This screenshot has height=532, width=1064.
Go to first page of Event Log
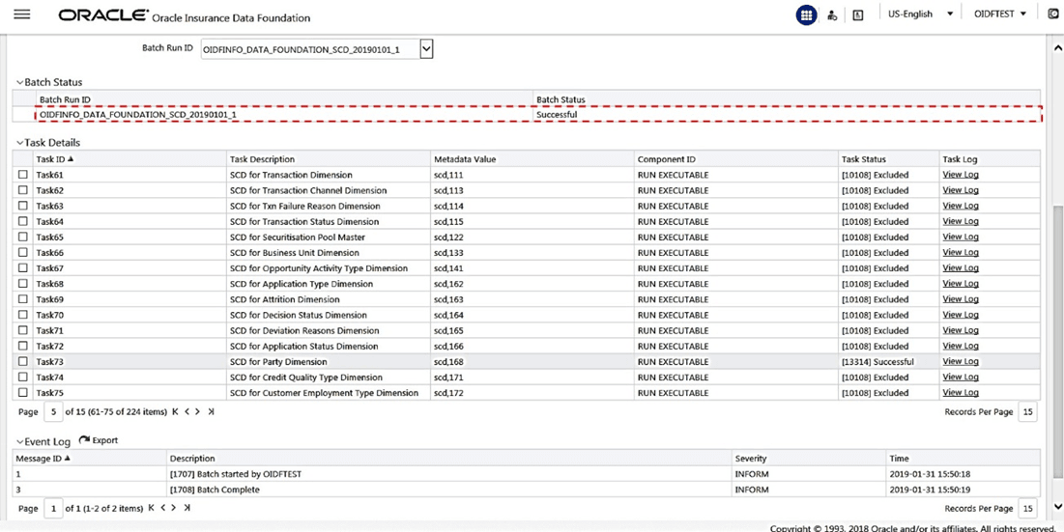pos(152,508)
